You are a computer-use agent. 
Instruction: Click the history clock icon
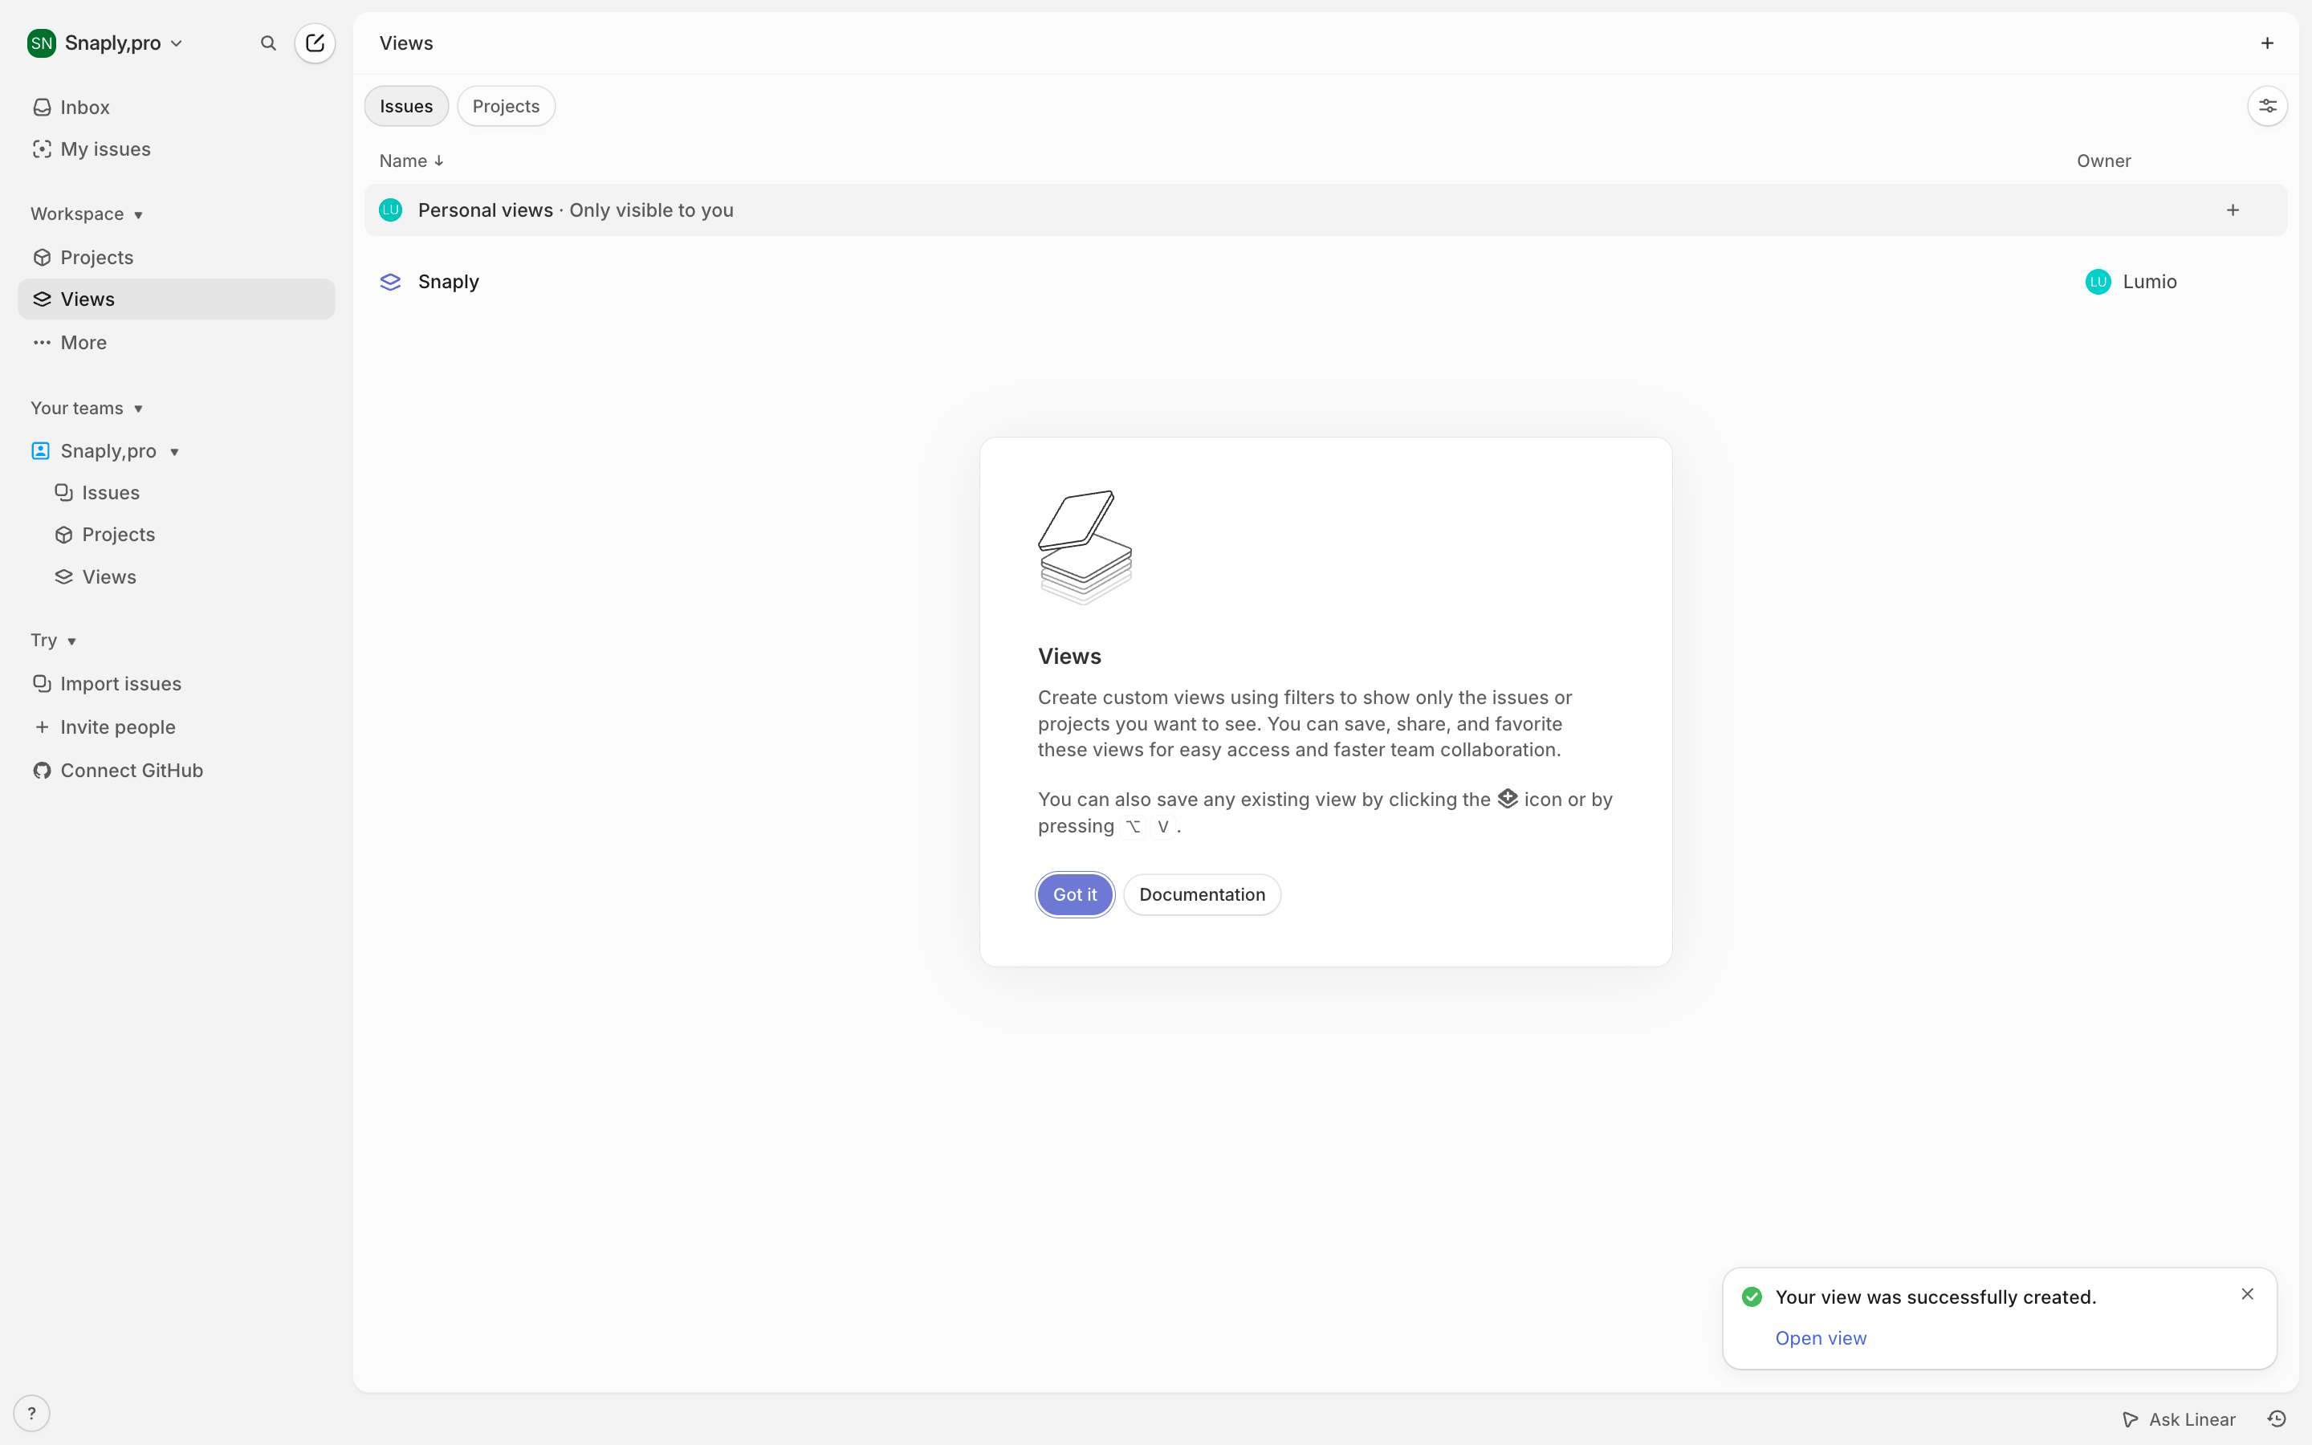(x=2277, y=1419)
